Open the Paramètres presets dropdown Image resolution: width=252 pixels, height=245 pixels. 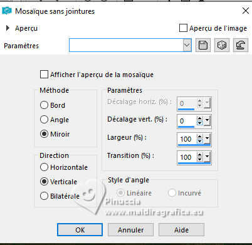(x=187, y=45)
